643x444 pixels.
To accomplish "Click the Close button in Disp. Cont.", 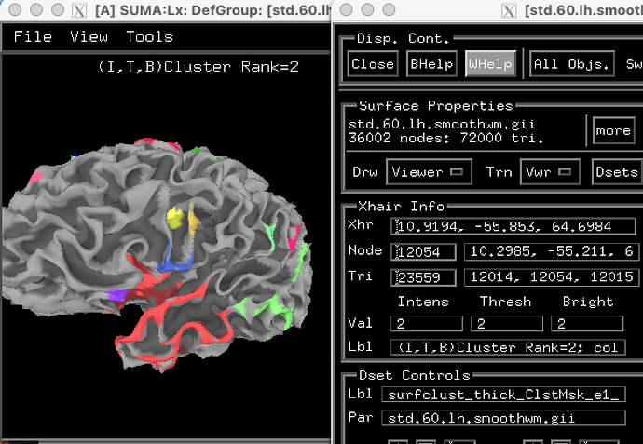I will [x=373, y=64].
